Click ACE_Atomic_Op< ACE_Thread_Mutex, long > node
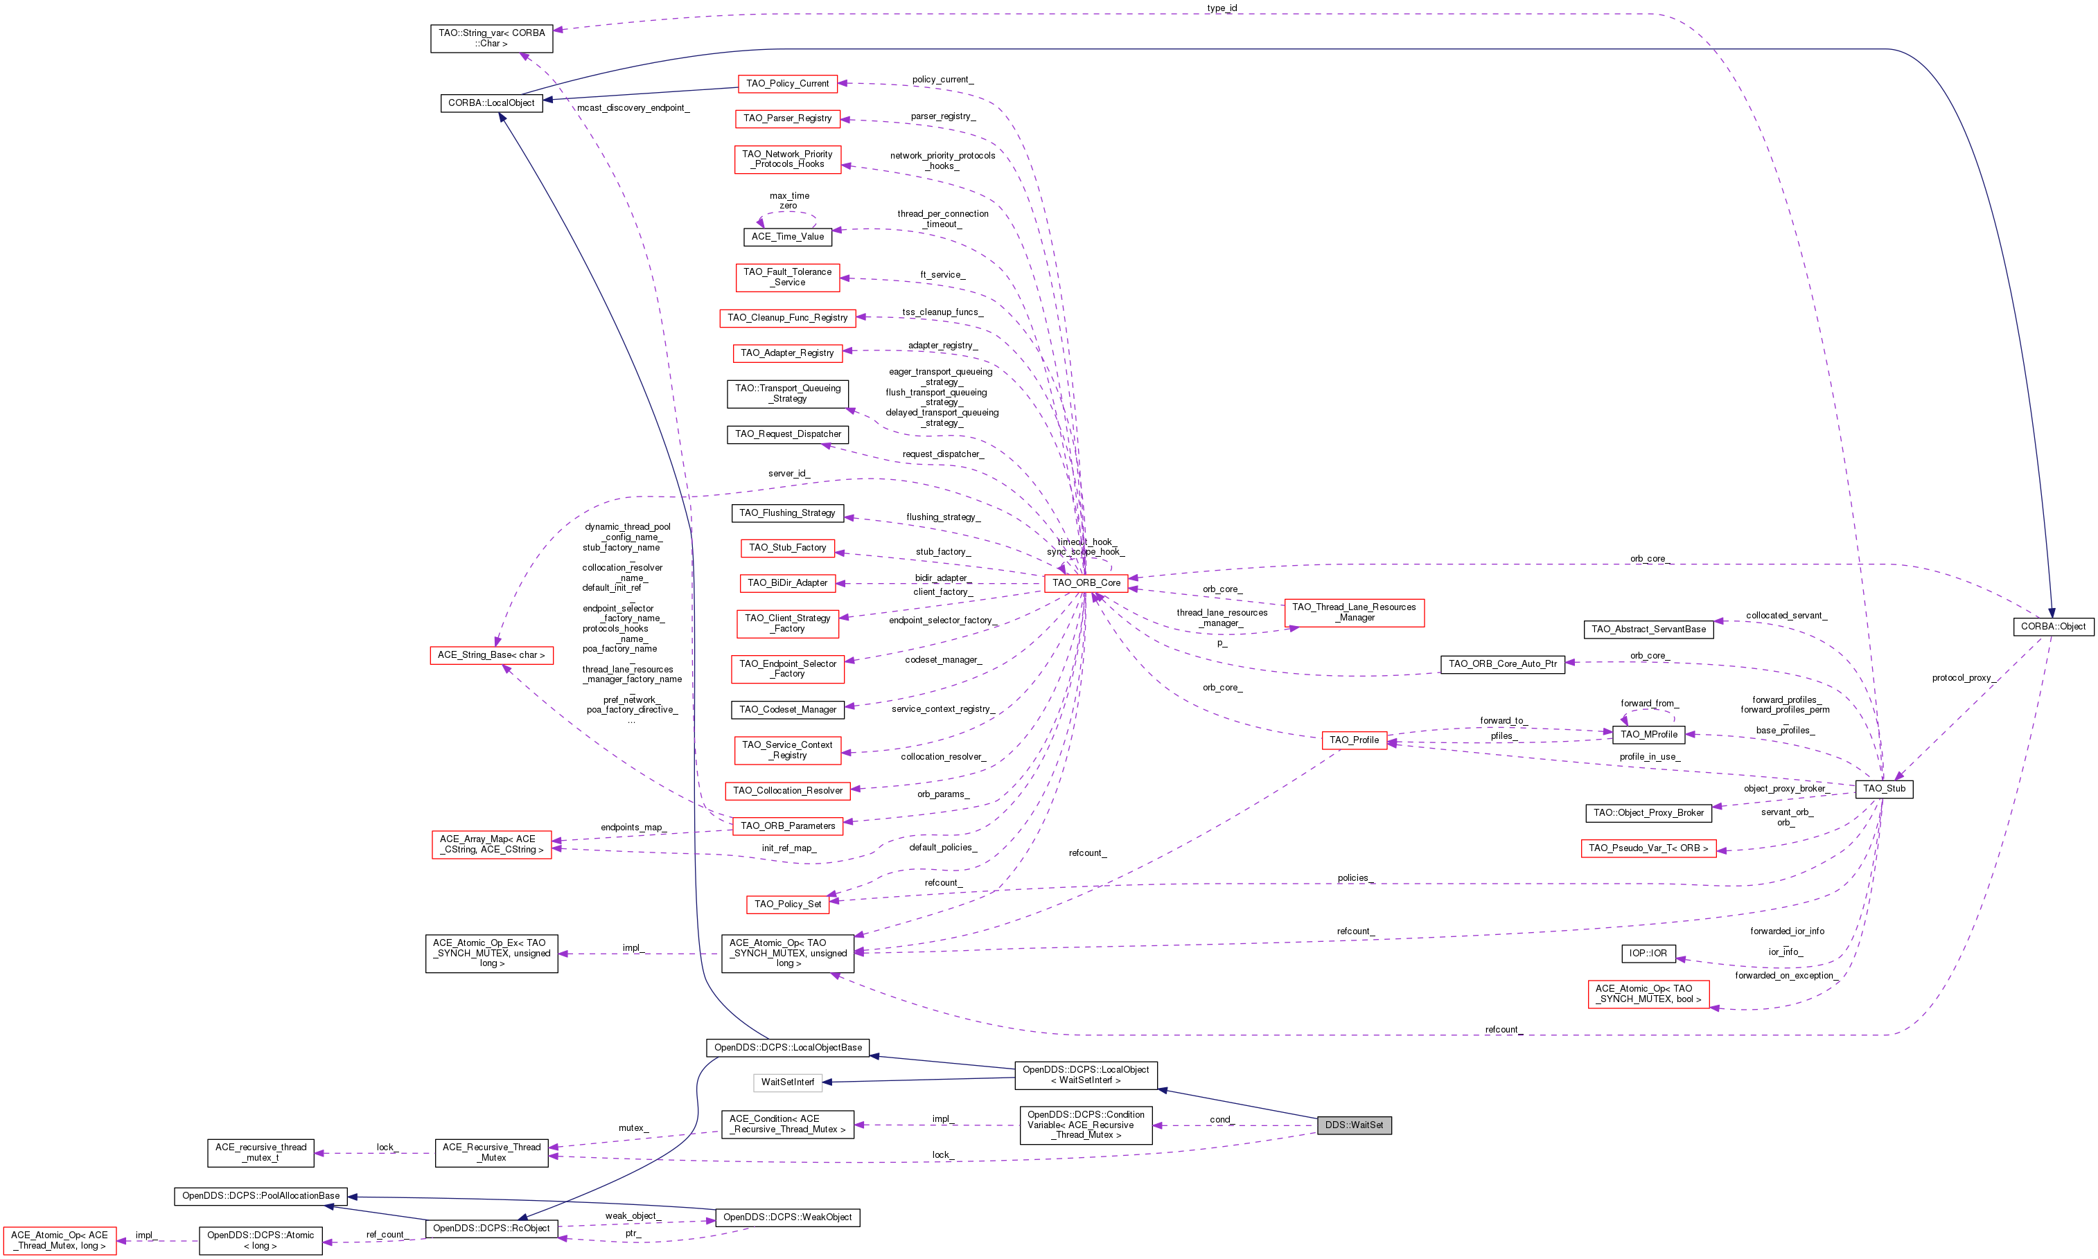Image resolution: width=2098 pixels, height=1259 pixels. click(x=59, y=1240)
